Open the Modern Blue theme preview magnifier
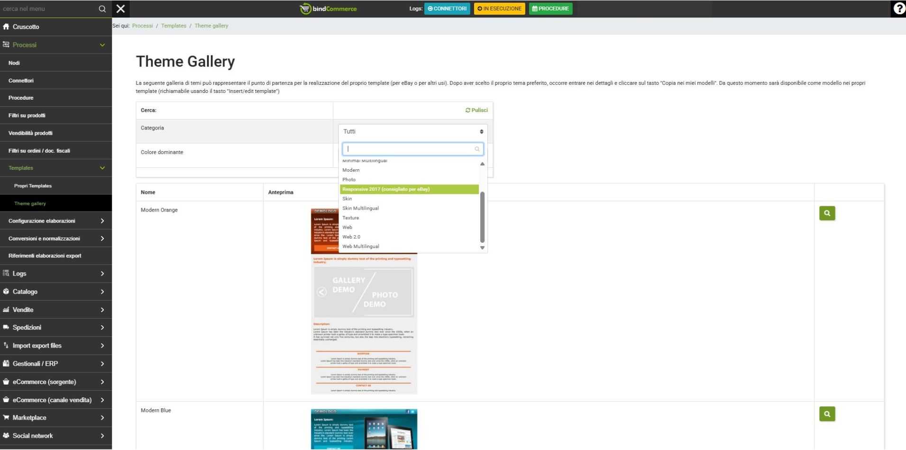 pos(827,414)
